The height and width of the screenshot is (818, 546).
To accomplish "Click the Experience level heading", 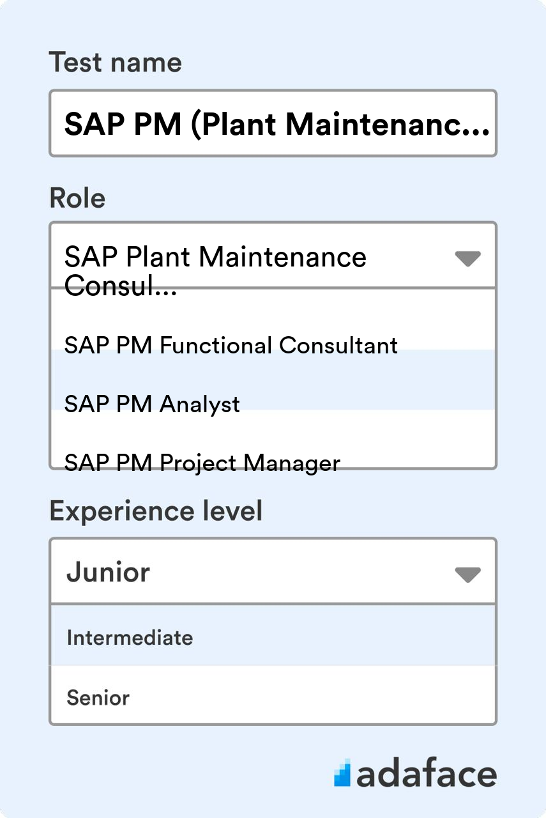I will point(156,511).
